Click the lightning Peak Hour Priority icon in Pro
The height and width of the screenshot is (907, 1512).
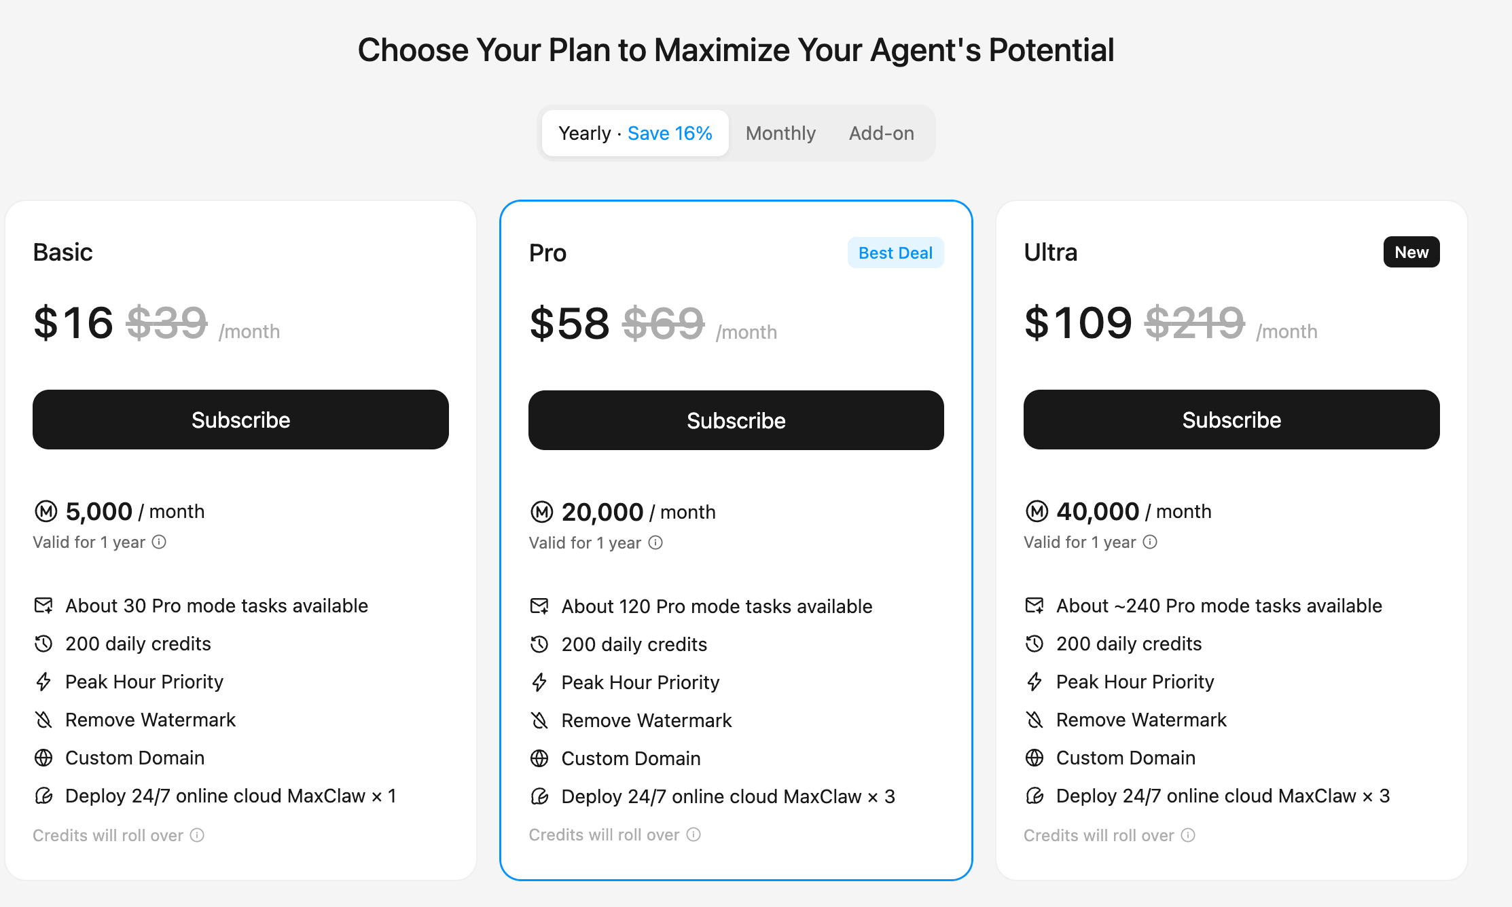tap(539, 682)
